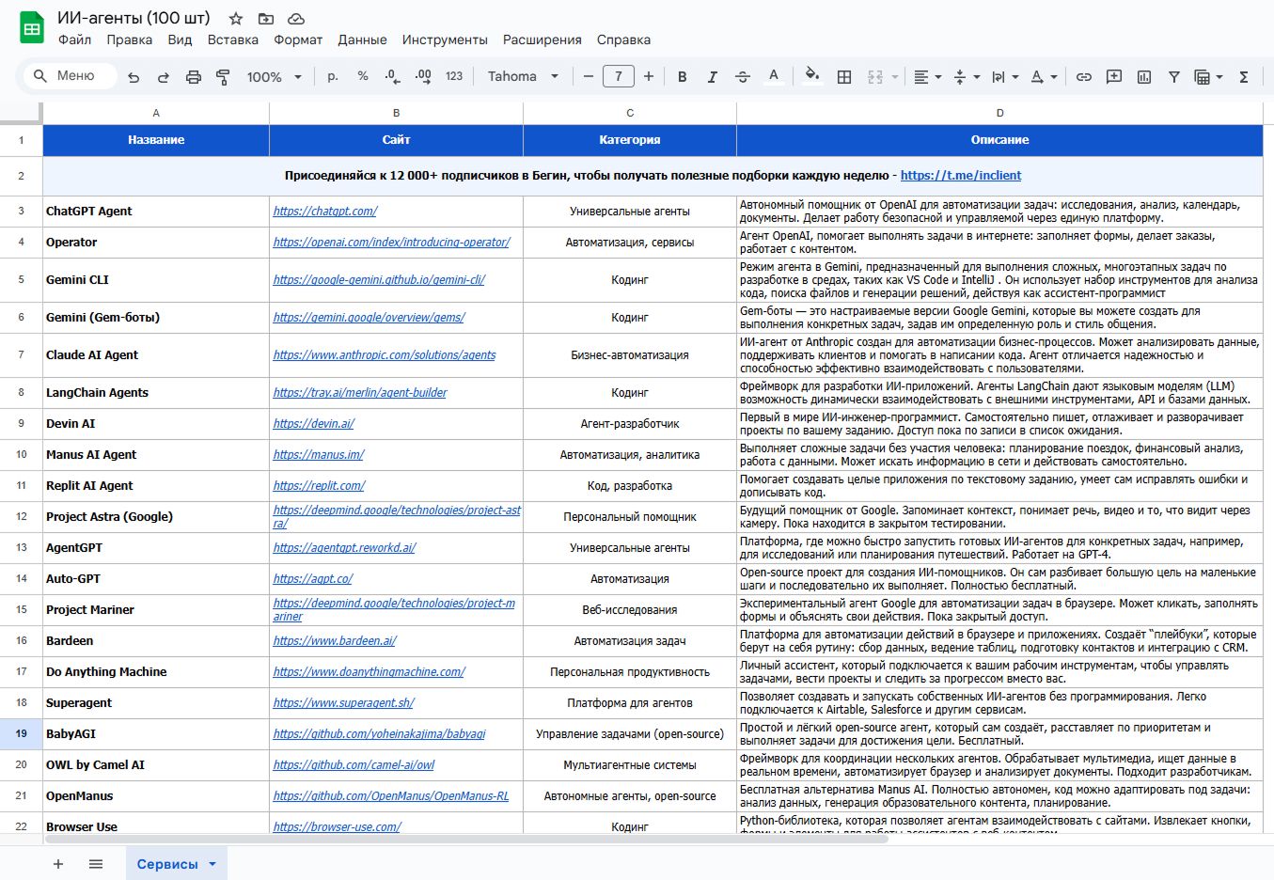Open the Tahoma font dropdown
The height and width of the screenshot is (880, 1274).
coord(523,77)
